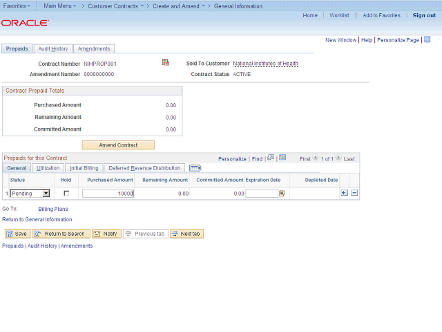This screenshot has height=332, width=442.
Task: Click the Purchased Amount input field
Action: click(108, 194)
